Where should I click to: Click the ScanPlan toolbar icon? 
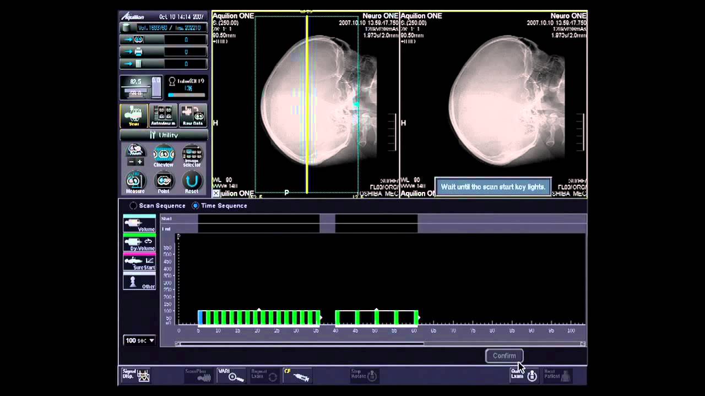click(x=198, y=375)
